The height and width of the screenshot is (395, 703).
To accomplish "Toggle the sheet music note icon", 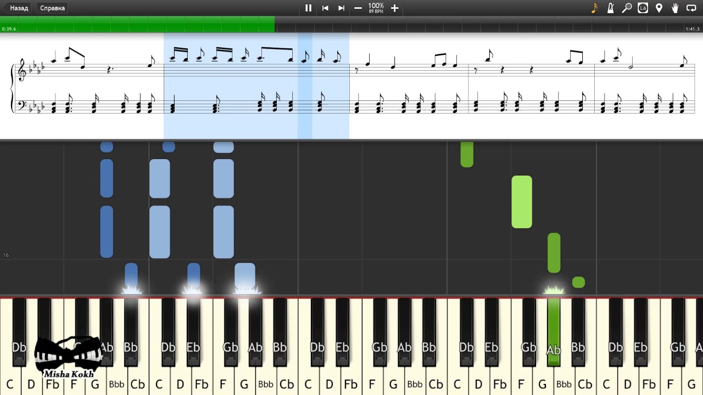I will (x=594, y=8).
